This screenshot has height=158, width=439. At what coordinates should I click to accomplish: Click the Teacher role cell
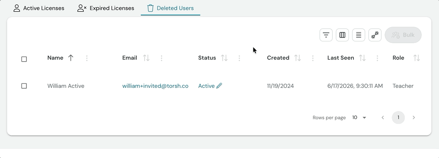pos(403,86)
